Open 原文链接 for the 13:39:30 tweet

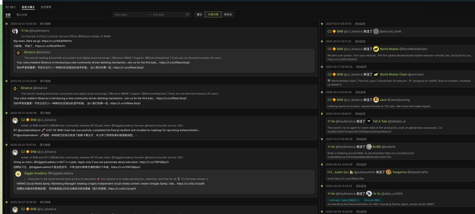point(45,202)
